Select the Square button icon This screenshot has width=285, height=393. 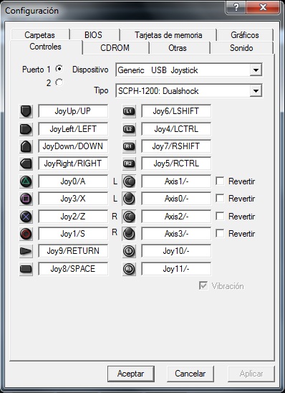pyautogui.click(x=26, y=199)
